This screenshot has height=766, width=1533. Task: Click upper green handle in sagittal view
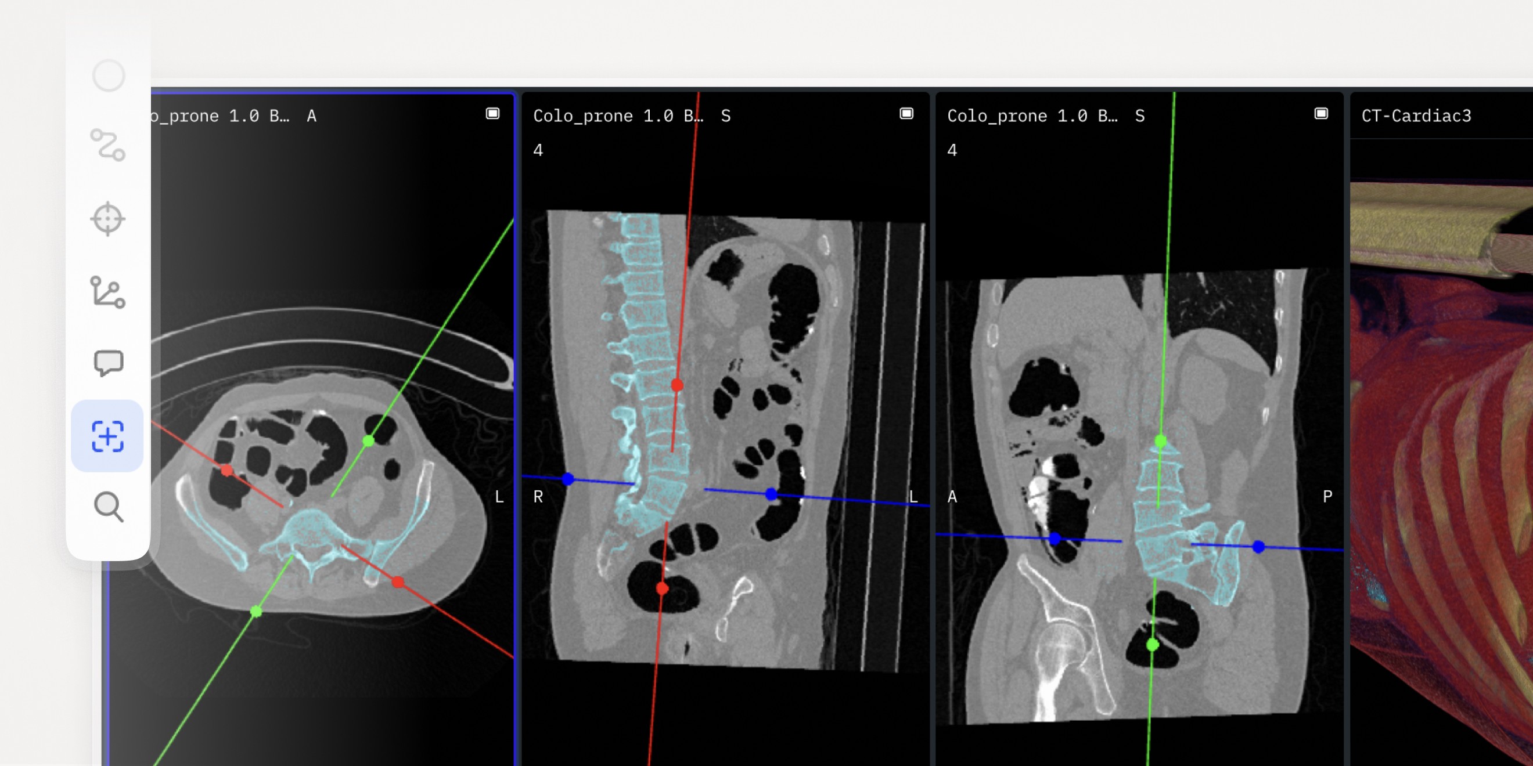[1160, 441]
